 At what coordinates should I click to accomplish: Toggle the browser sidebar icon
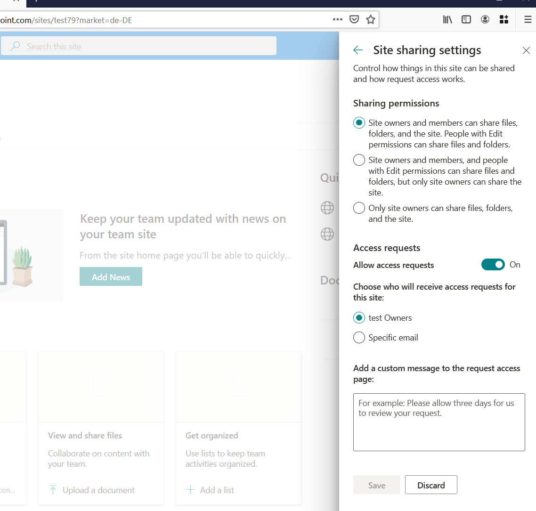coord(466,19)
